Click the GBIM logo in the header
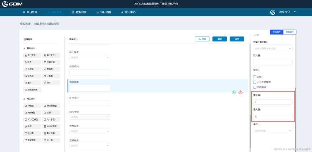Image resolution: width=312 pixels, height=152 pixels. pyautogui.click(x=12, y=4)
